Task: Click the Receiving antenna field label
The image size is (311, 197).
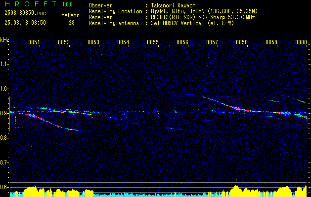Action: 114,23
